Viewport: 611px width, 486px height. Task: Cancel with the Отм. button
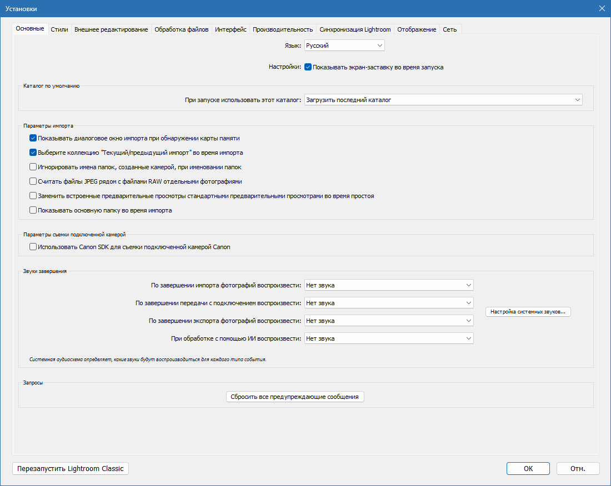[578, 468]
